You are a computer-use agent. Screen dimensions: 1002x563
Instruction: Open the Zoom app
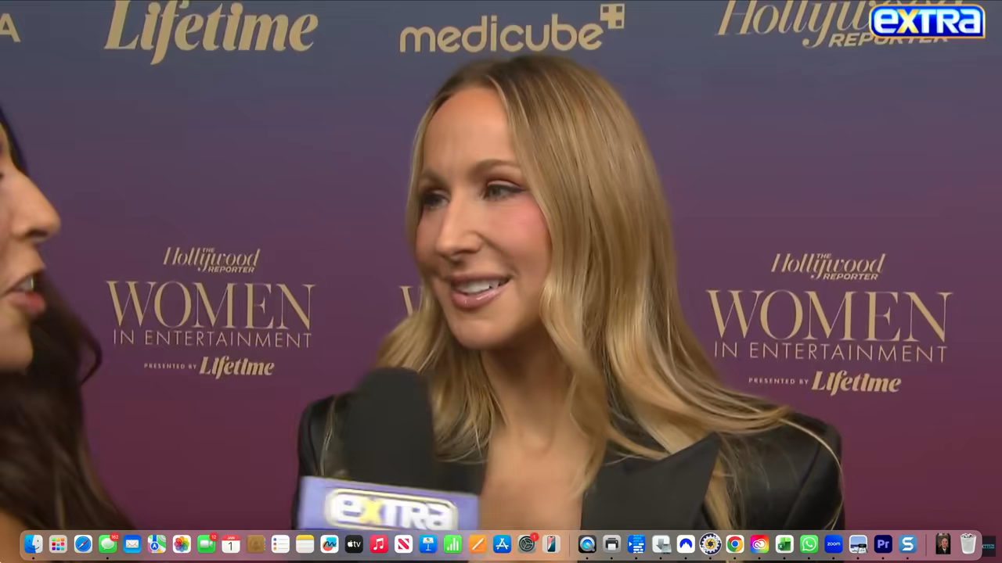click(834, 544)
